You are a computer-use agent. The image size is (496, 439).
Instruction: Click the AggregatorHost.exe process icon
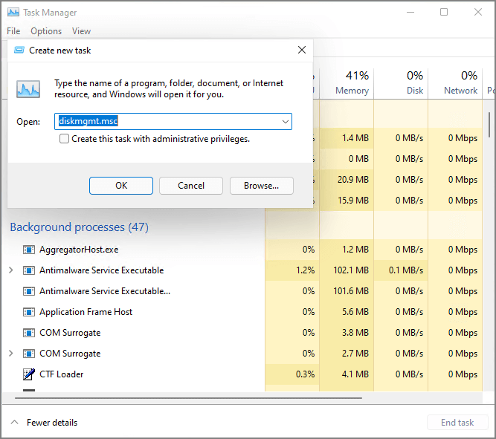(29, 250)
